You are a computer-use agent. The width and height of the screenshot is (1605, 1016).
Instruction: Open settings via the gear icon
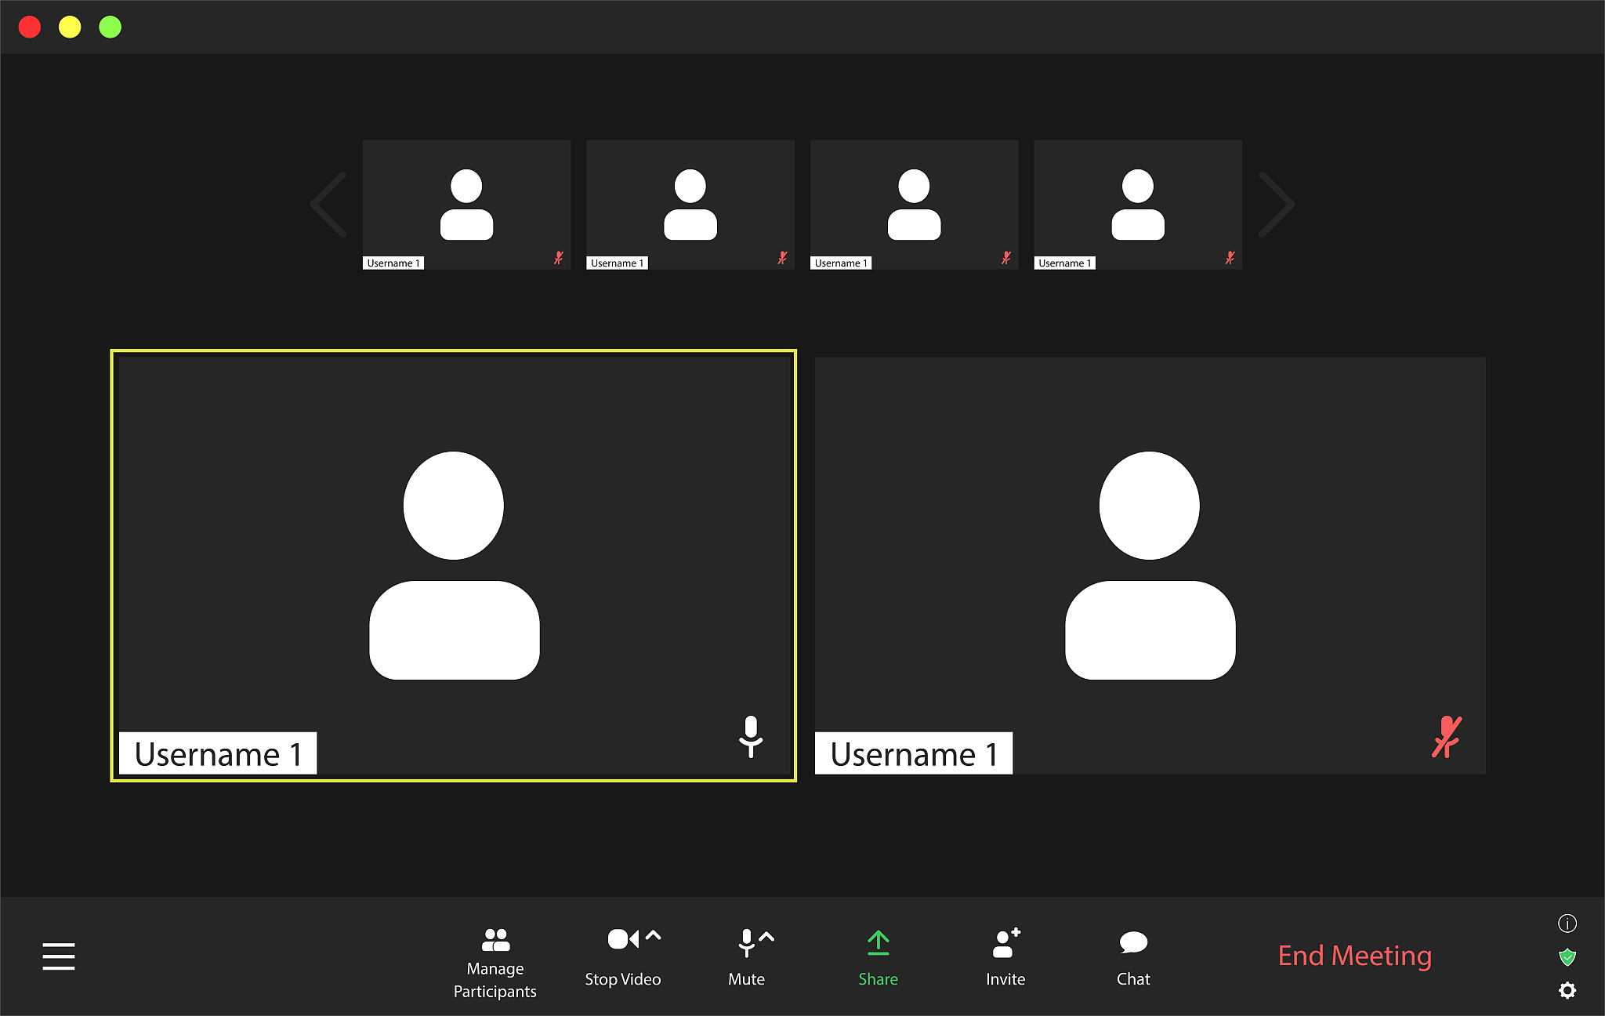click(x=1567, y=990)
